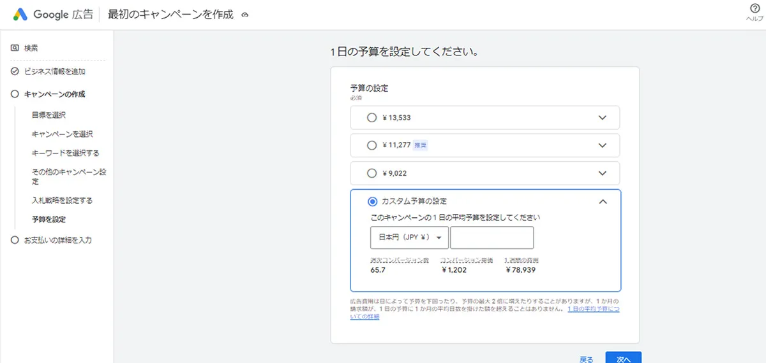Select the ¥13,533 budget radio button
The width and height of the screenshot is (766, 363).
click(x=372, y=118)
